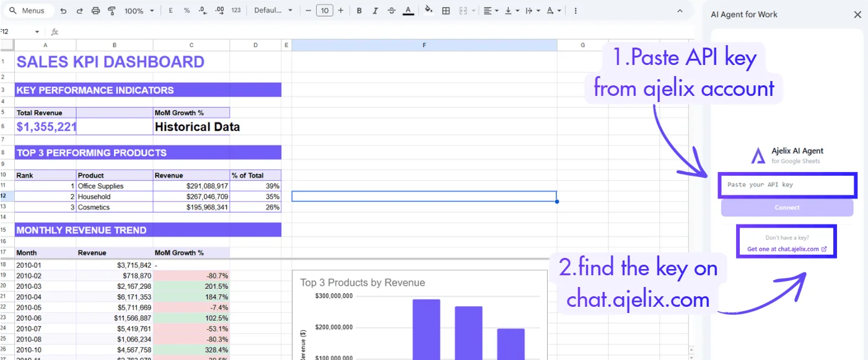Viewport: 868px width, 360px height.
Task: Click the $291,088,917 revenue cell
Action: pos(191,186)
